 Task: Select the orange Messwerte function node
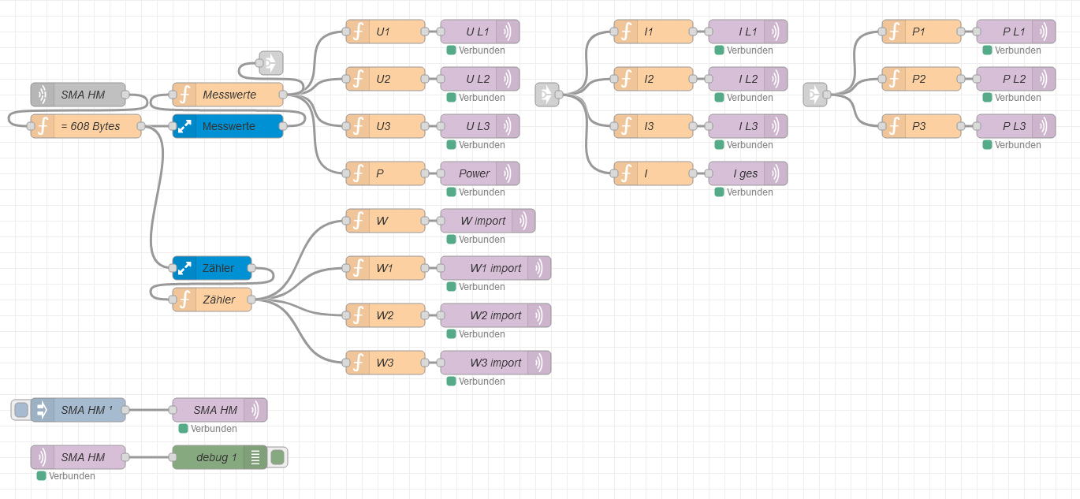tap(229, 95)
